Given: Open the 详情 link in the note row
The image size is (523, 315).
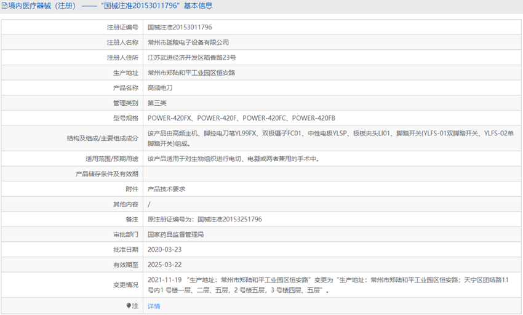Looking at the screenshot, I should click(x=154, y=306).
